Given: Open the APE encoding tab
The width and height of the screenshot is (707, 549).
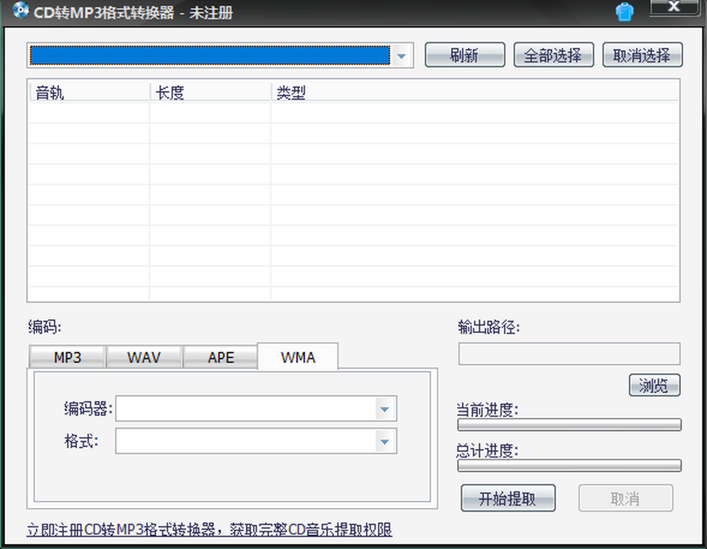Looking at the screenshot, I should (x=221, y=357).
